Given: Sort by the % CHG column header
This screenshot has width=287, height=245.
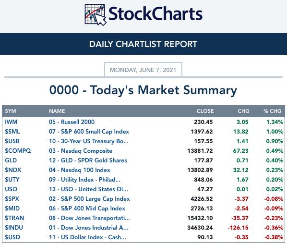Looking at the screenshot, I should 272,111.
